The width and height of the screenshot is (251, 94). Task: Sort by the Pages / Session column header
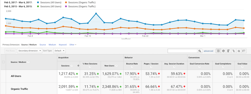pyautogui.click(x=151, y=64)
